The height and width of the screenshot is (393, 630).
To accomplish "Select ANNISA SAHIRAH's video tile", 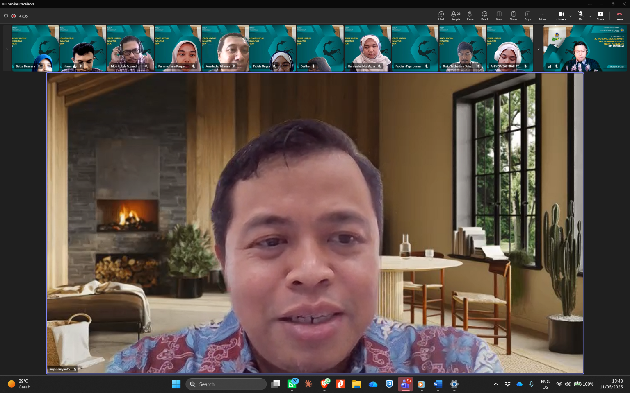I will [x=510, y=48].
